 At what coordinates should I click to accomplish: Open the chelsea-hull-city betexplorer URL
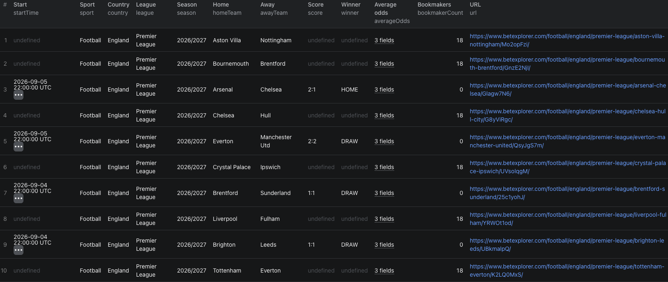click(x=568, y=115)
